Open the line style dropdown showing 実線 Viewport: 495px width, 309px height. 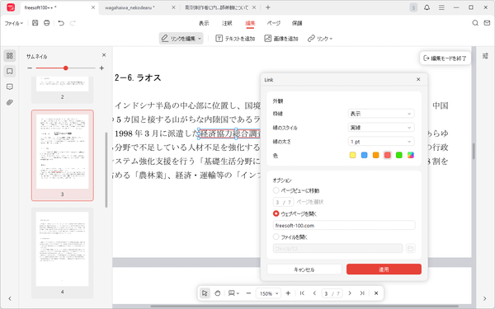[x=381, y=128]
